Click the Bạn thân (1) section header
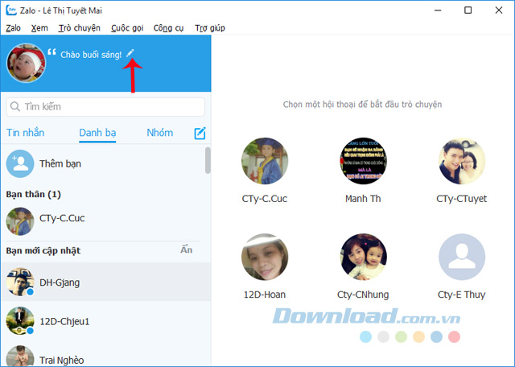This screenshot has width=515, height=367. tap(34, 194)
